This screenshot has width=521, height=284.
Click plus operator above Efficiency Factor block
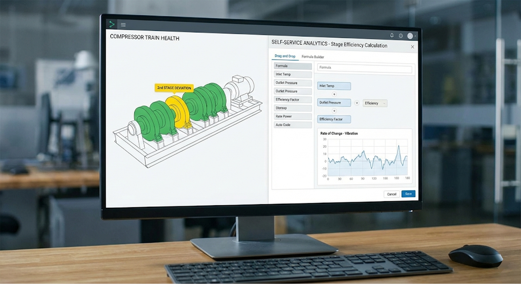pos(334,111)
